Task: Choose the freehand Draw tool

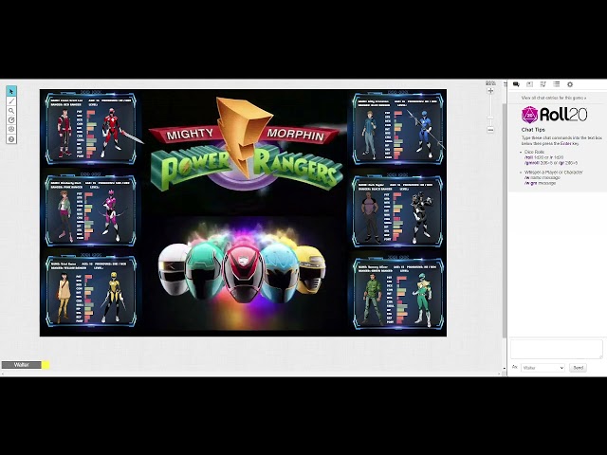Action: tap(11, 101)
